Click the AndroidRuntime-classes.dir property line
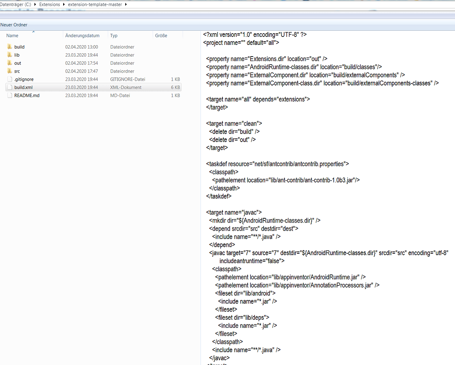 click(x=294, y=67)
